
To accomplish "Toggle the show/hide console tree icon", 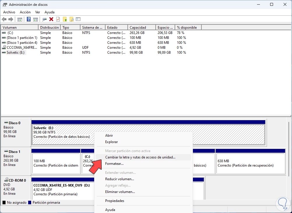I will tap(20, 19).
